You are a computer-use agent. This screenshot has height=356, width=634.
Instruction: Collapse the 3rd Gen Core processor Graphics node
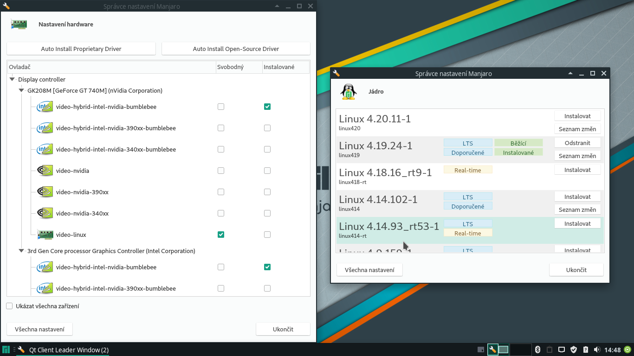(x=21, y=251)
